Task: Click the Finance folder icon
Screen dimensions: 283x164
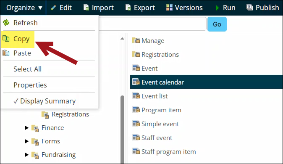Action: click(35, 128)
